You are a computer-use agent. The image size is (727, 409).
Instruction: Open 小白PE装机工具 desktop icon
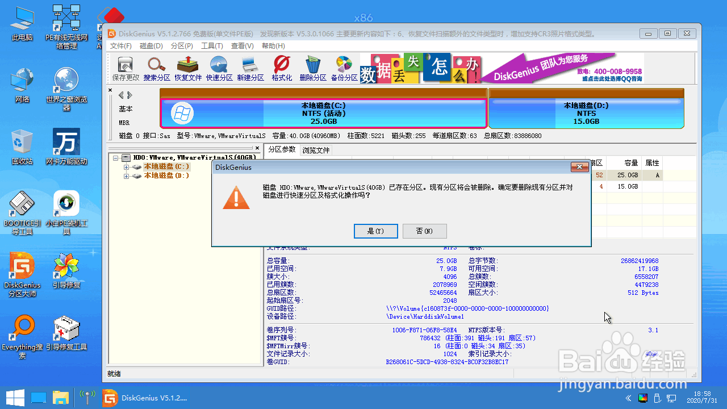pyautogui.click(x=66, y=213)
